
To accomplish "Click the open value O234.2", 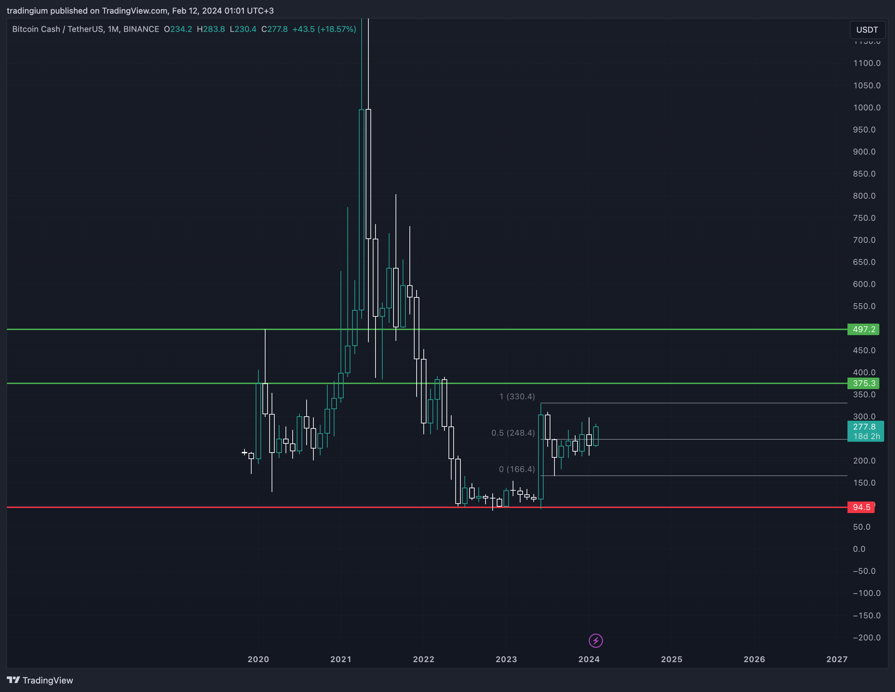I will [x=178, y=29].
